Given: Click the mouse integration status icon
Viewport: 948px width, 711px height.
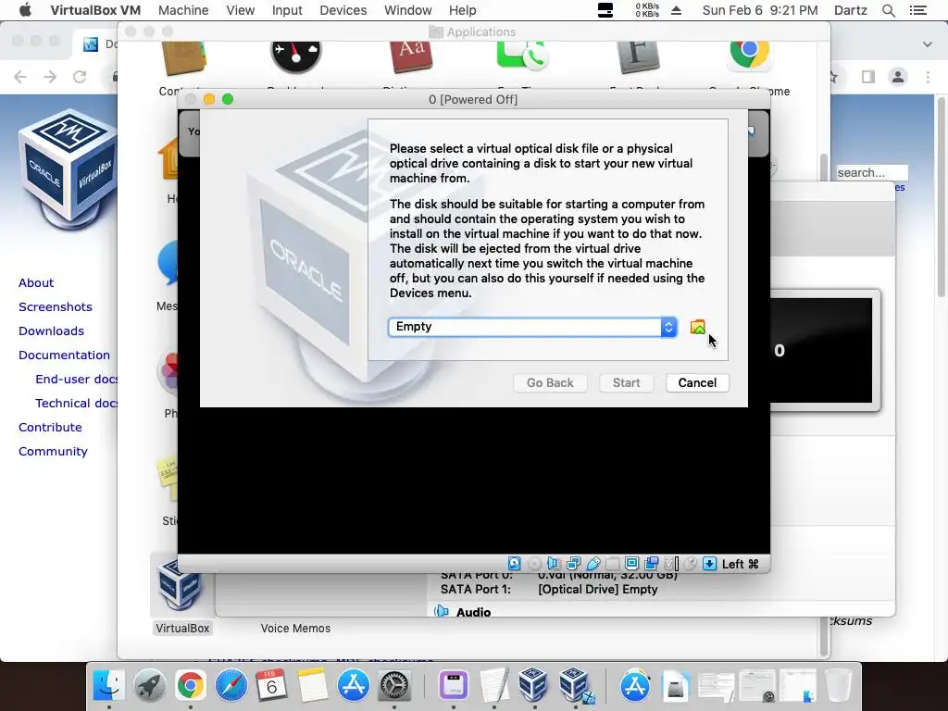Looking at the screenshot, I should [690, 564].
